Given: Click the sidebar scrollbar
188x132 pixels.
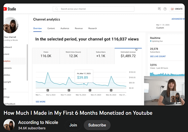Looking at the screenshot, I should click(x=27, y=62).
